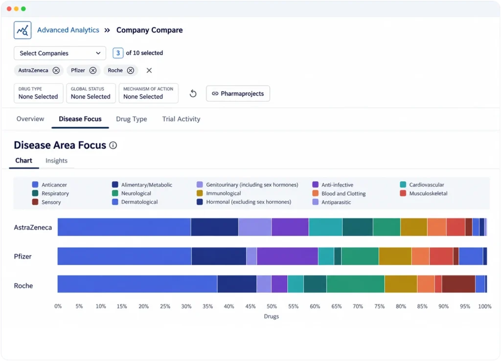Toggle Antiparasitic legend entry
The image size is (501, 361).
pos(332,202)
